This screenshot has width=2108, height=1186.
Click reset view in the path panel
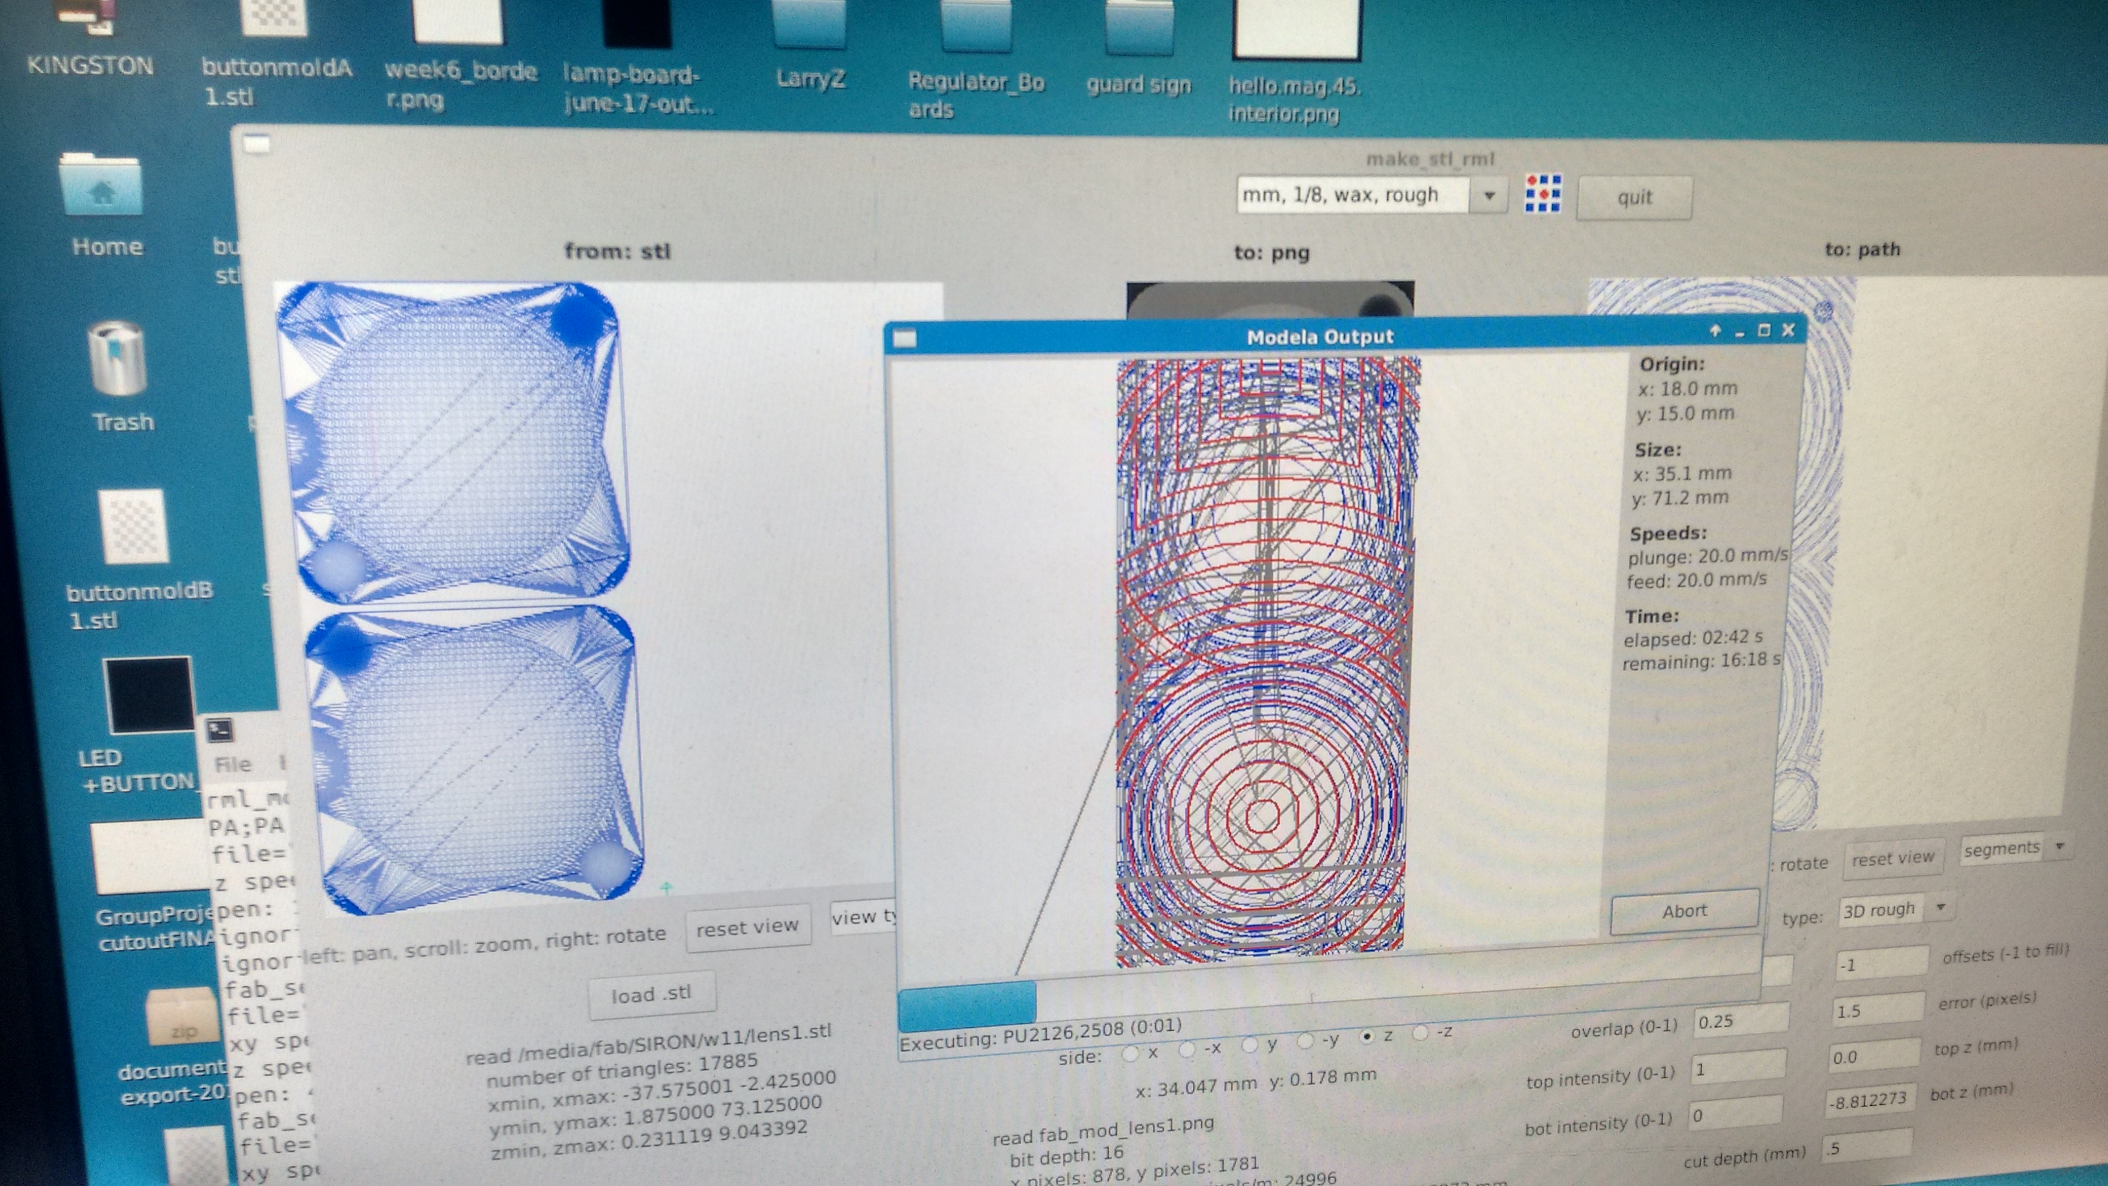(1893, 858)
